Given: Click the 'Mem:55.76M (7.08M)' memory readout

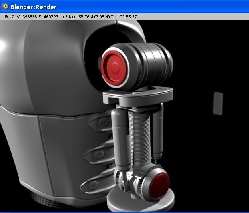Looking at the screenshot, I should tap(89, 17).
